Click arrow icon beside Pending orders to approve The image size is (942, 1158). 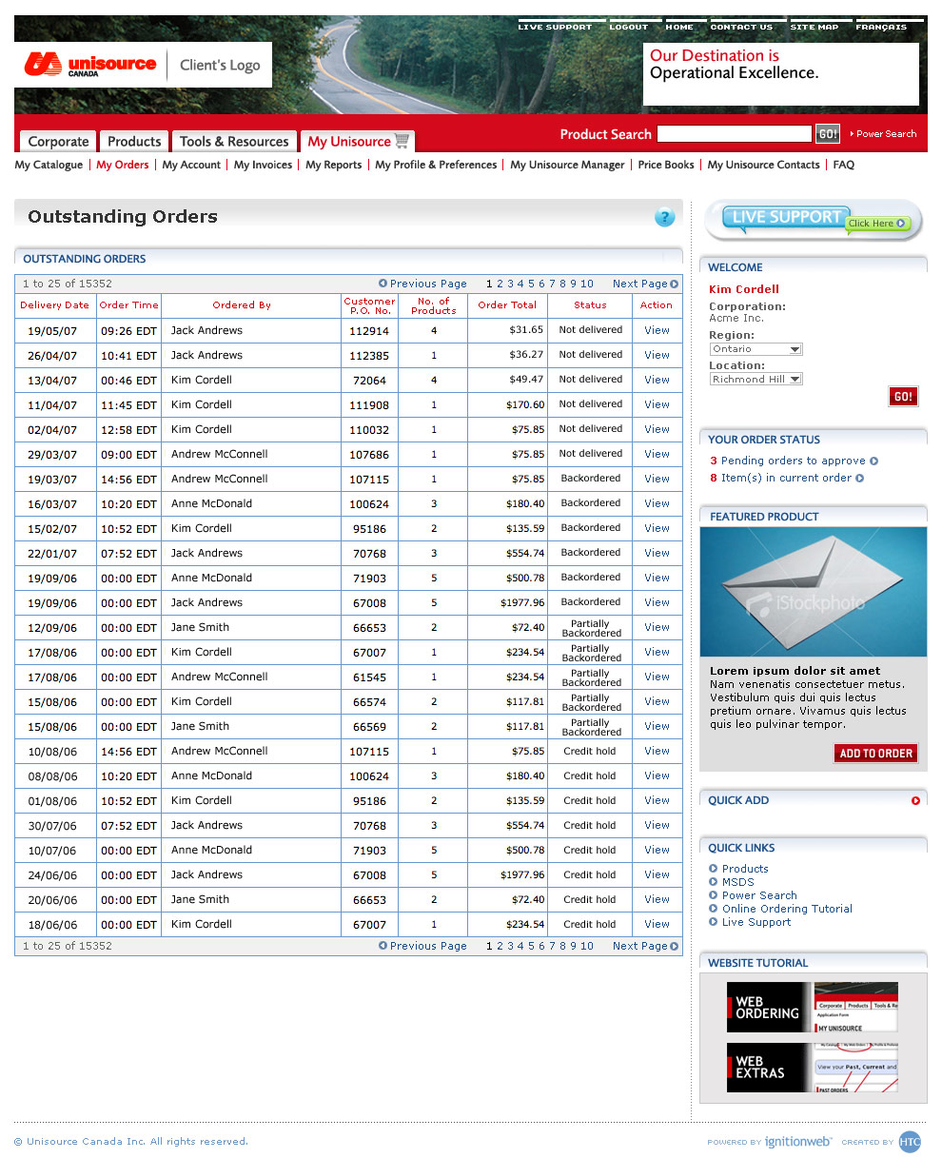[x=874, y=461]
